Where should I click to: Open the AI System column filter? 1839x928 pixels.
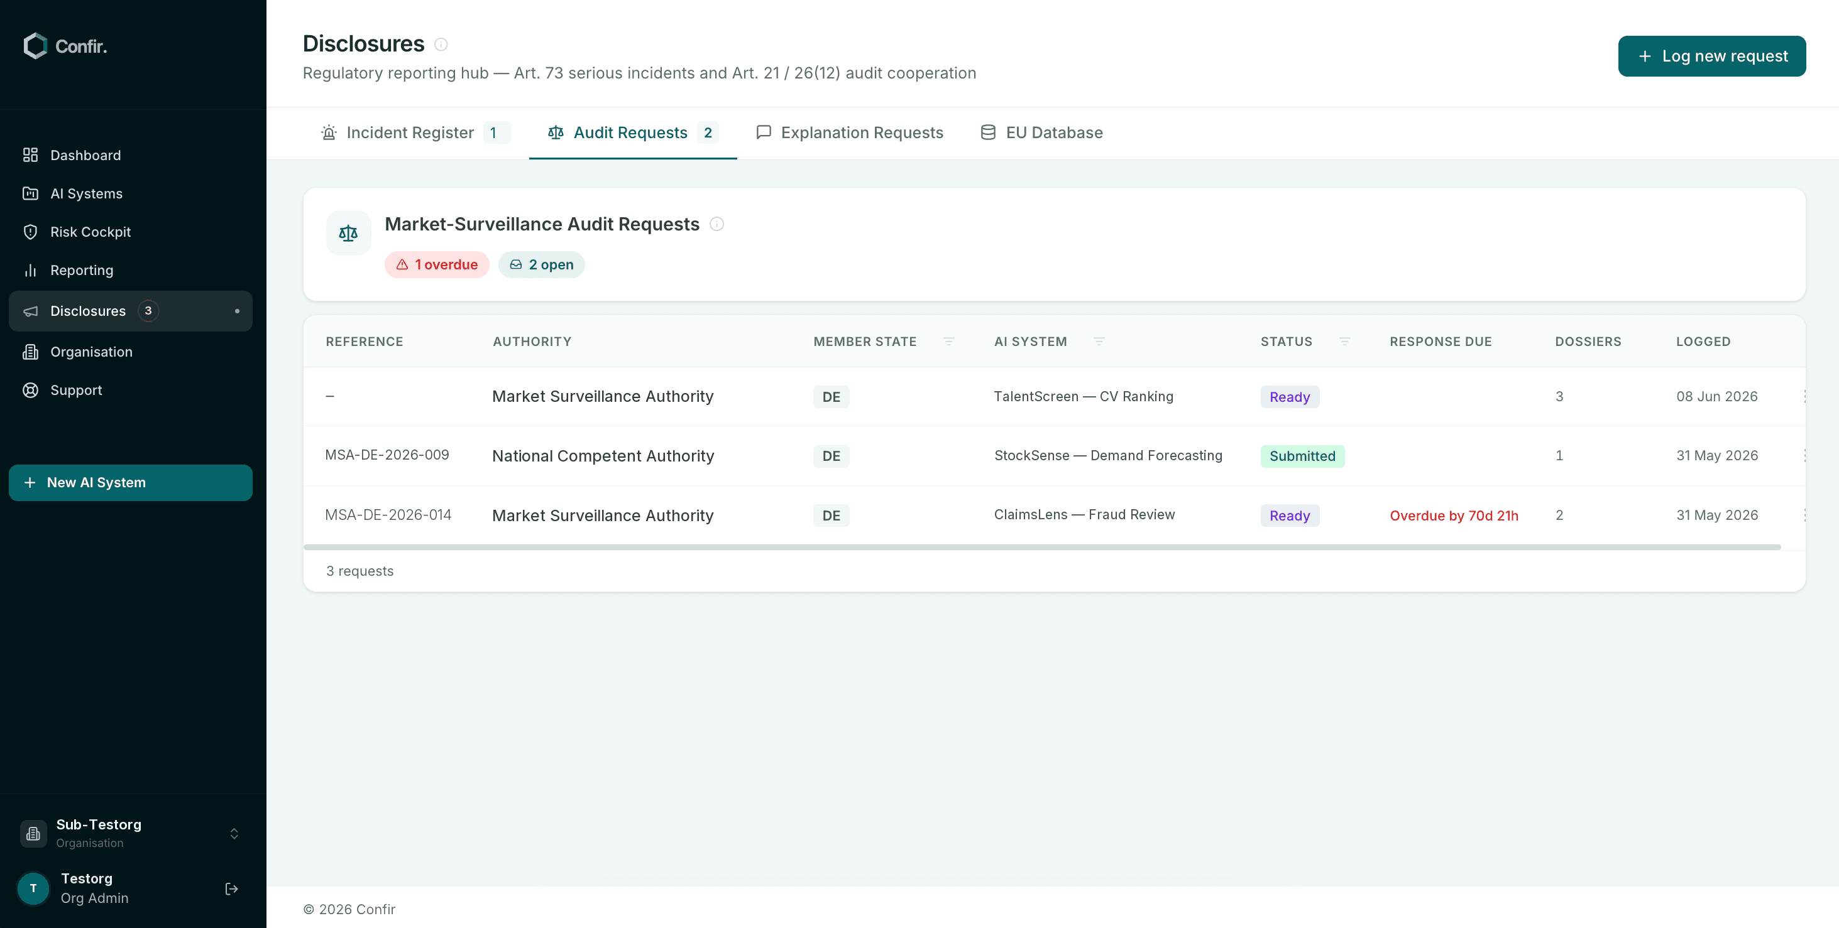point(1099,342)
